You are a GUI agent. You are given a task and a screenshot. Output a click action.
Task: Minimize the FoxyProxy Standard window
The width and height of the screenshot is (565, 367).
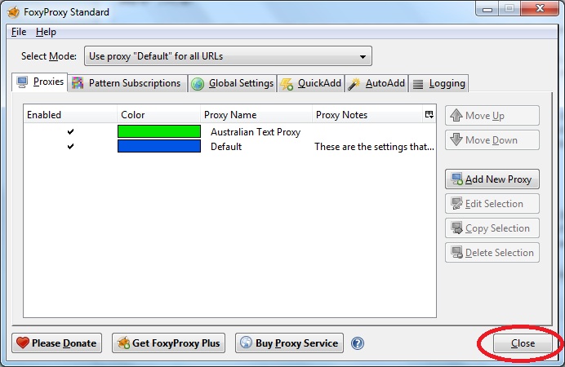coord(487,9)
